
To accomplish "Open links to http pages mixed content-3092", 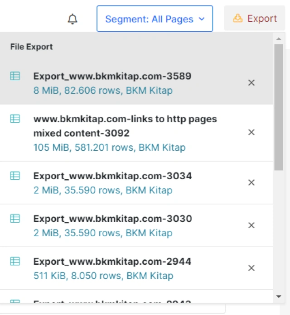I will point(125,126).
